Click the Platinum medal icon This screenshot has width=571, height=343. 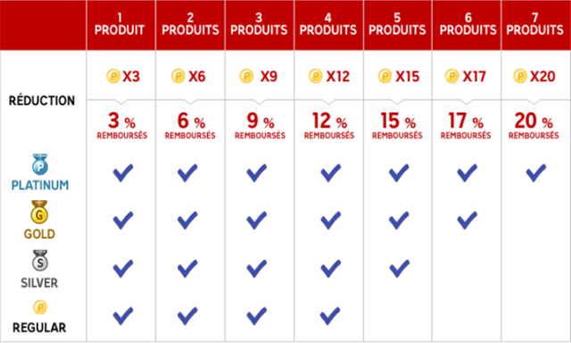(40, 164)
